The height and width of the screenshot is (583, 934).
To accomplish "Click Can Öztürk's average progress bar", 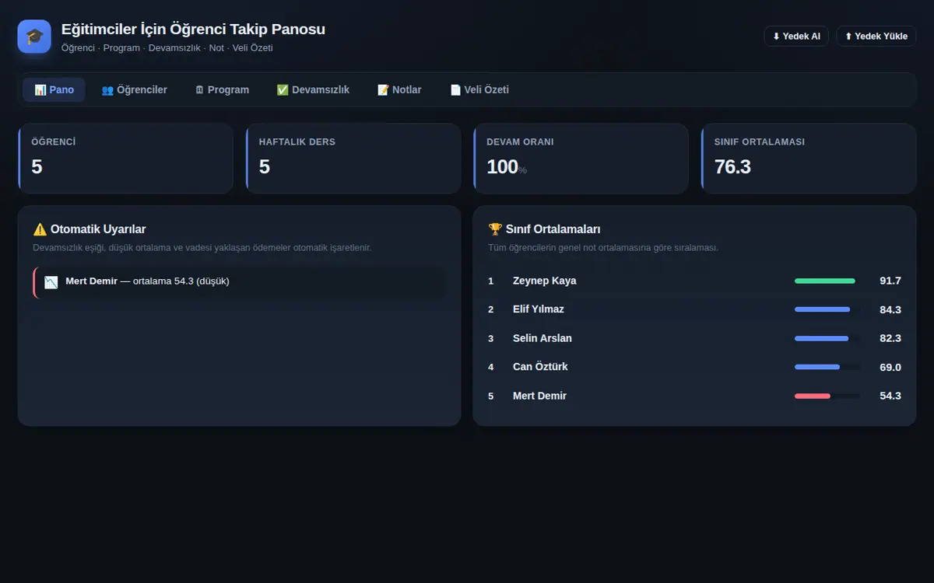I will point(827,367).
